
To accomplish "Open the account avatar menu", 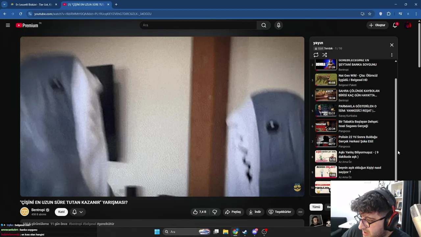I will 408,25.
